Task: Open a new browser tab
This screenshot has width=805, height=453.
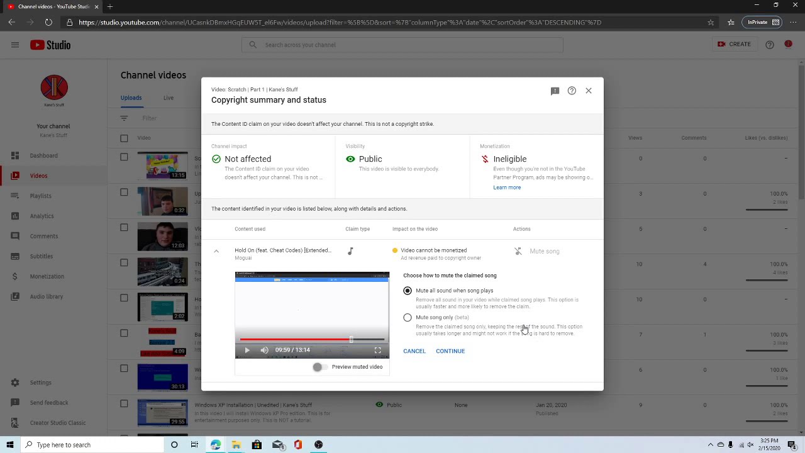Action: [110, 6]
